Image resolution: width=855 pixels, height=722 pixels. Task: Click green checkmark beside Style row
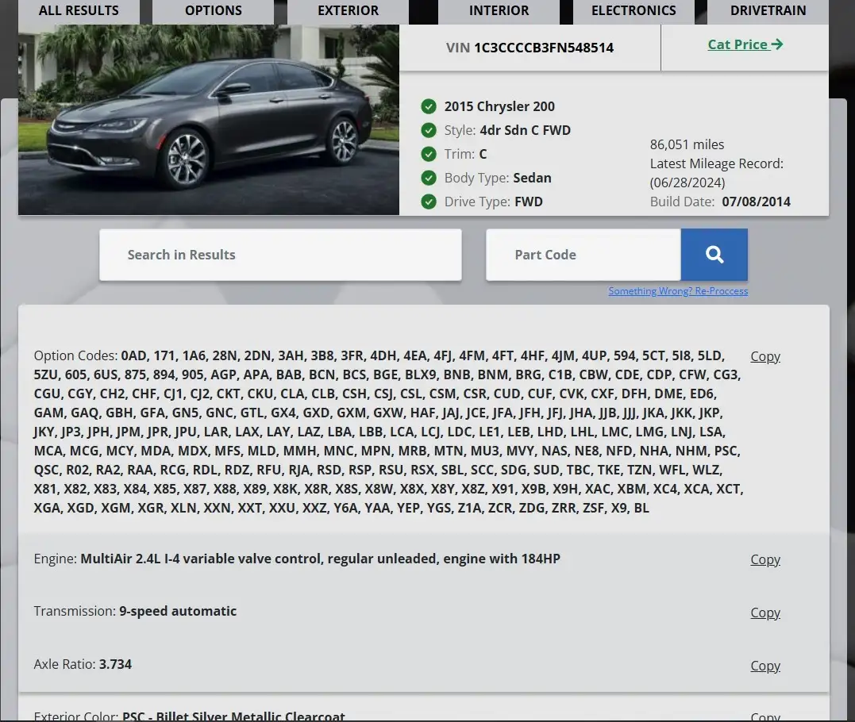click(429, 130)
